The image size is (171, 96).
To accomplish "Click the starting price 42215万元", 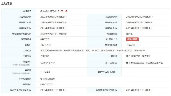I will point(46,45).
